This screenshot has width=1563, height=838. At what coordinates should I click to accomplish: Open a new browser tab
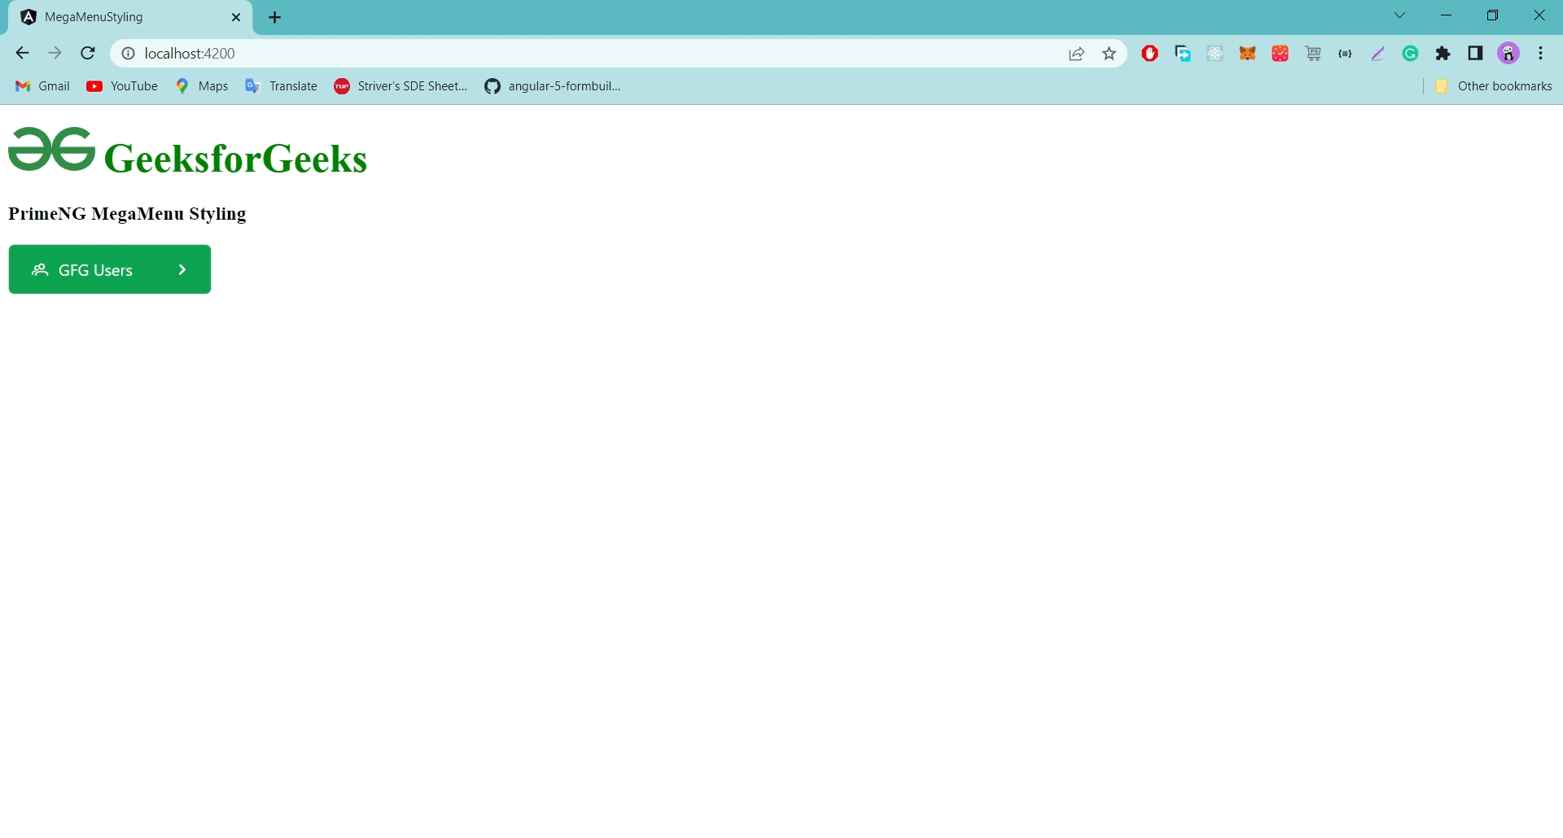tap(275, 17)
